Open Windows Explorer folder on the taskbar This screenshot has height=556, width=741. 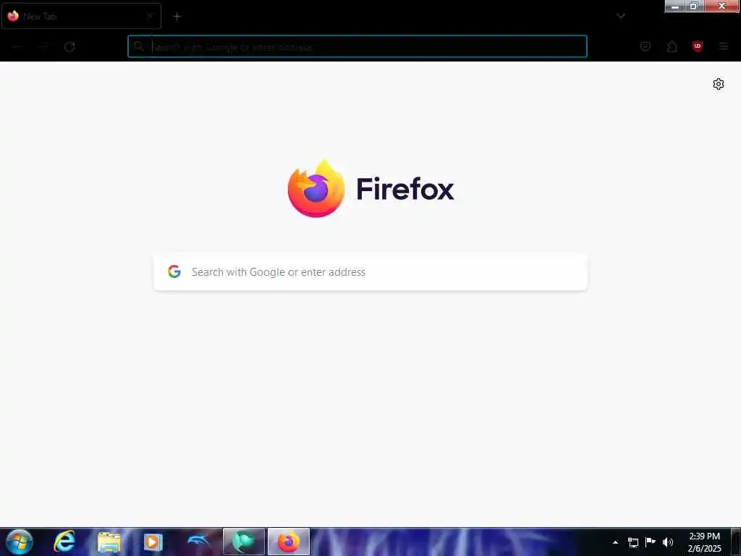click(x=109, y=542)
